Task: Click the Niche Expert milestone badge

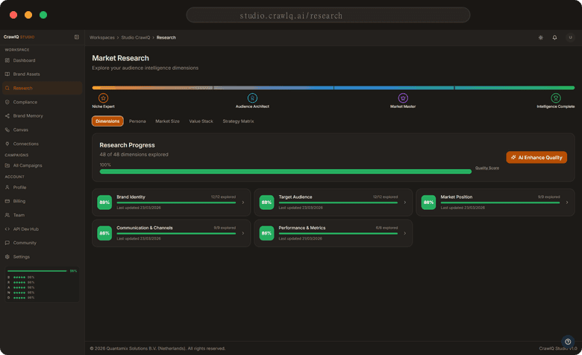Action: coord(103,98)
